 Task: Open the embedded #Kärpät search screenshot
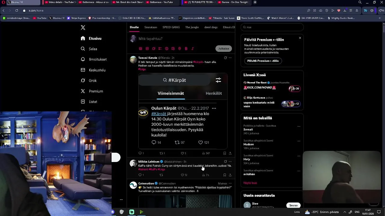[x=183, y=111]
